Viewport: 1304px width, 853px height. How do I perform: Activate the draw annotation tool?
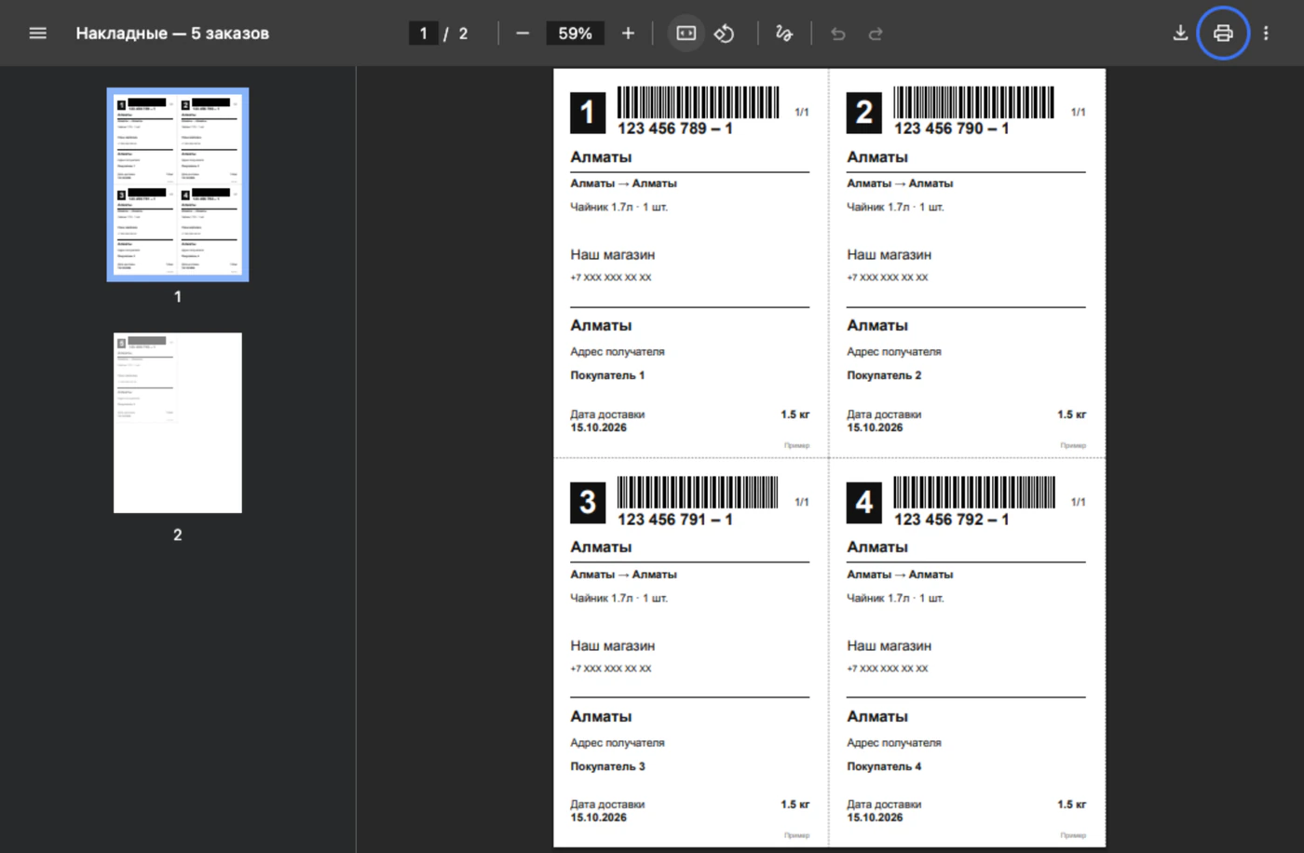pos(784,34)
